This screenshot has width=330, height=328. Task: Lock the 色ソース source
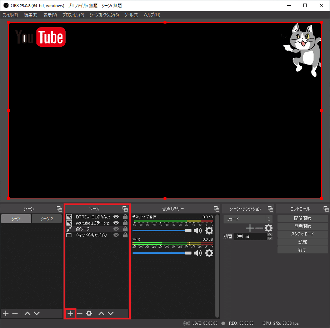pyautogui.click(x=125, y=229)
